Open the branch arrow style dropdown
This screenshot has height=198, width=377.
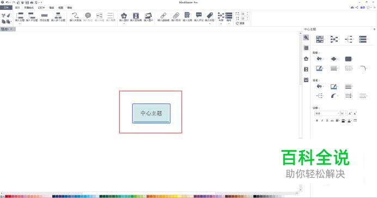[349, 96]
